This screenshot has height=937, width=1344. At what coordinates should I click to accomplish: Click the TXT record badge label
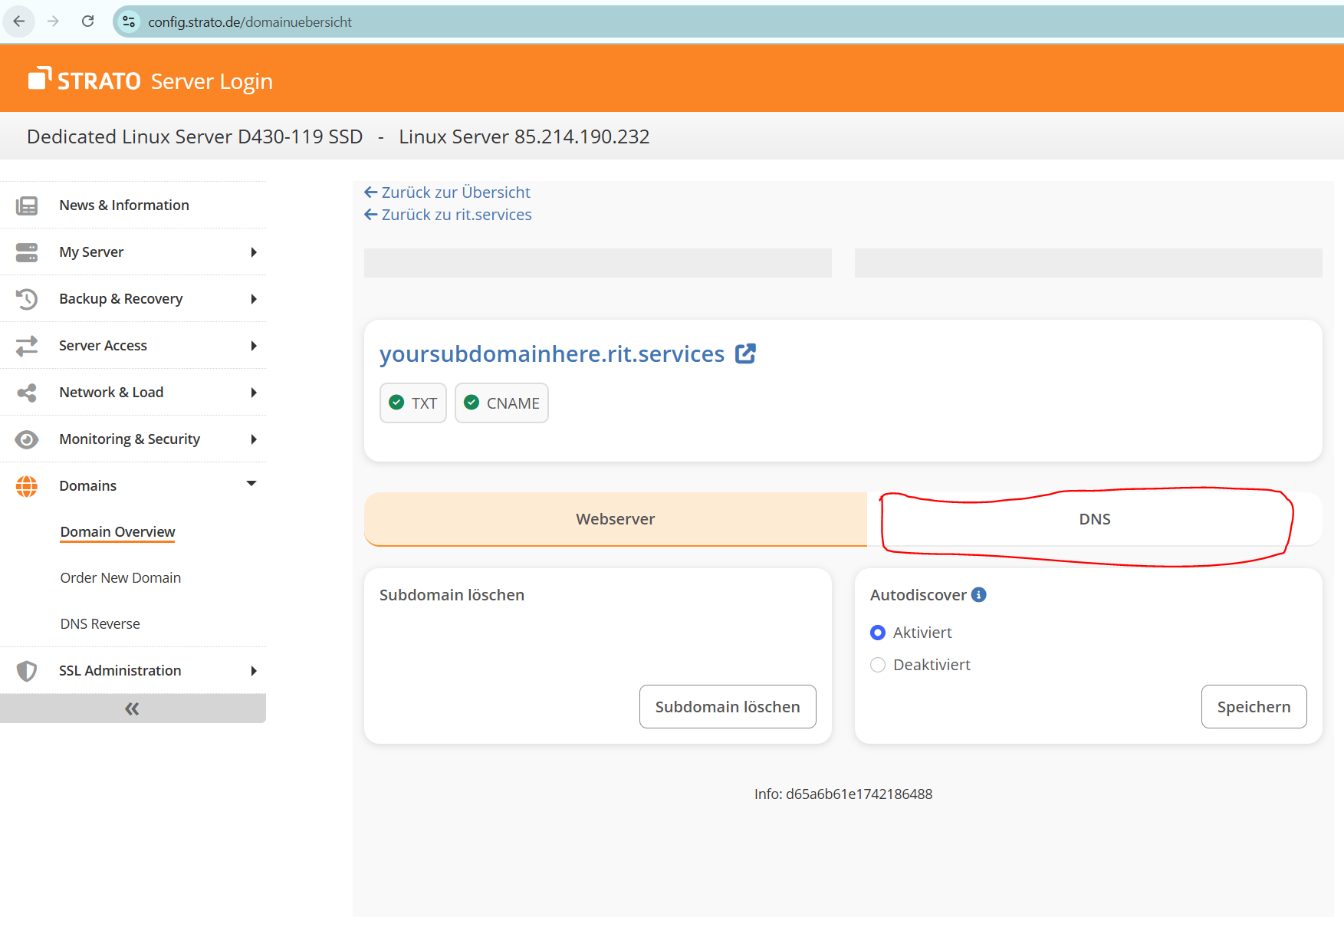(x=424, y=403)
